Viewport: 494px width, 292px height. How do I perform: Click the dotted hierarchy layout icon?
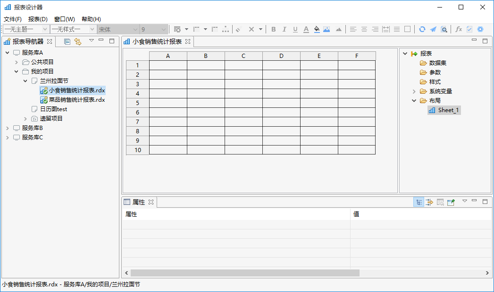click(226, 29)
